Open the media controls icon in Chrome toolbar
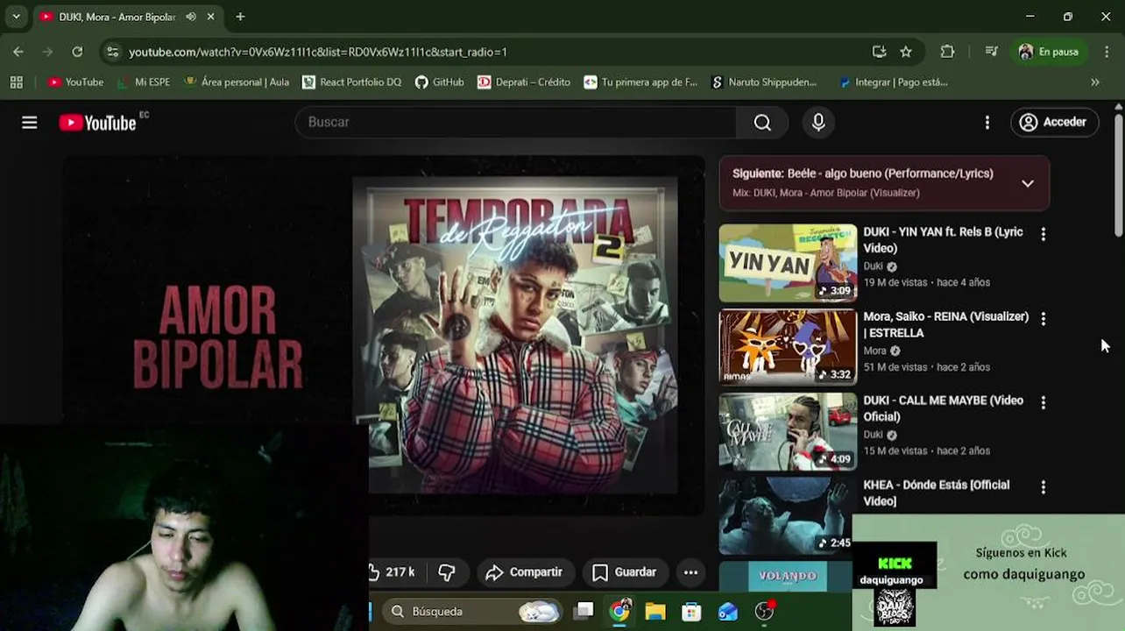The height and width of the screenshot is (631, 1125). (991, 52)
